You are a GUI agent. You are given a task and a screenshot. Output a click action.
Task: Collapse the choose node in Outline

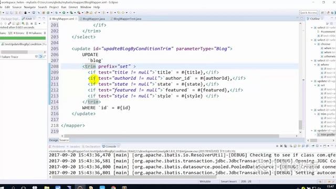(x=315, y=44)
